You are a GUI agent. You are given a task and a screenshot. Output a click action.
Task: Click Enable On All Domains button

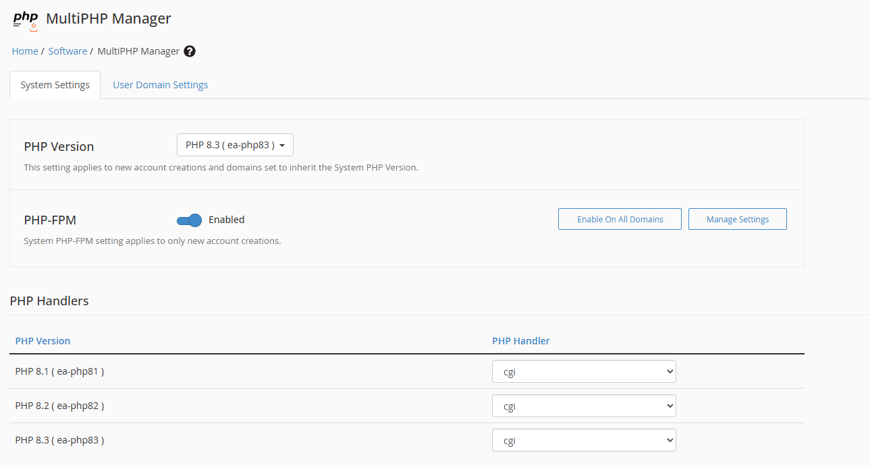[x=620, y=219]
